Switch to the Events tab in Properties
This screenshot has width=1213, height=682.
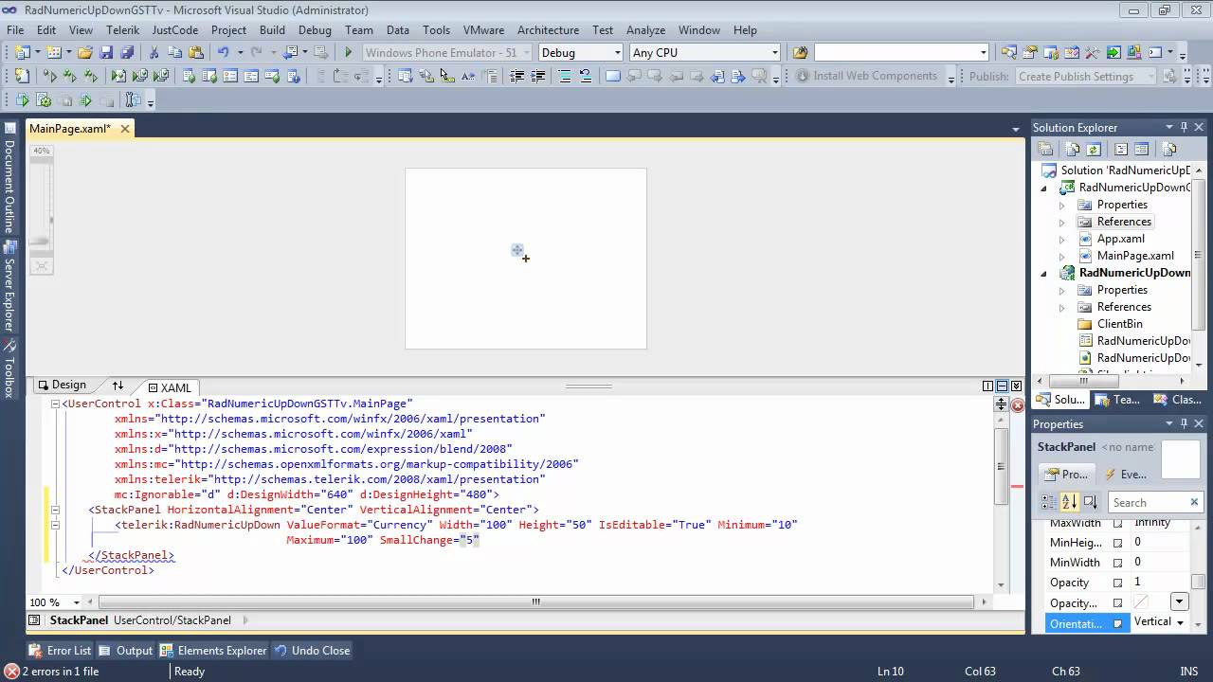tap(1125, 474)
